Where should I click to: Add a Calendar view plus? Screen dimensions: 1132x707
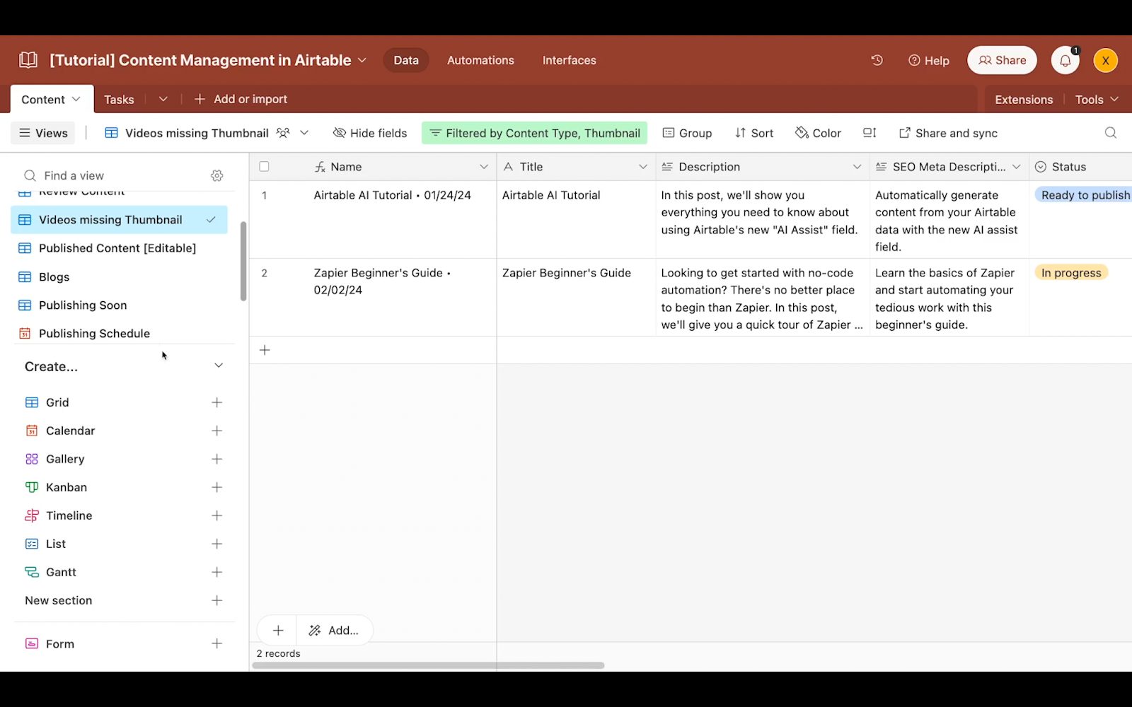pos(216,431)
